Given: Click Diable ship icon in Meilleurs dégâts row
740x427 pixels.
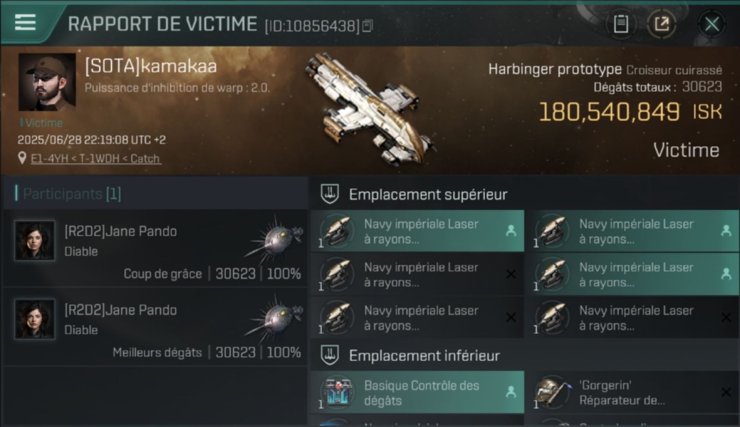Looking at the screenshot, I should 274,318.
